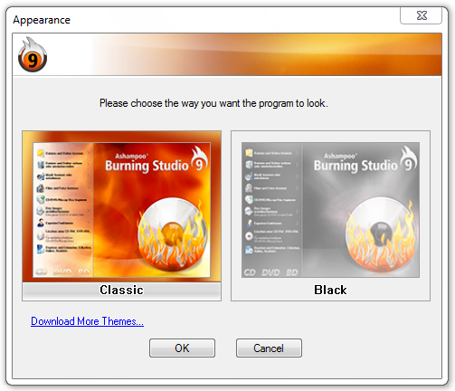Image resolution: width=455 pixels, height=391 pixels.
Task: Click the 'Please choose the way' instruction text
Action: tap(213, 103)
